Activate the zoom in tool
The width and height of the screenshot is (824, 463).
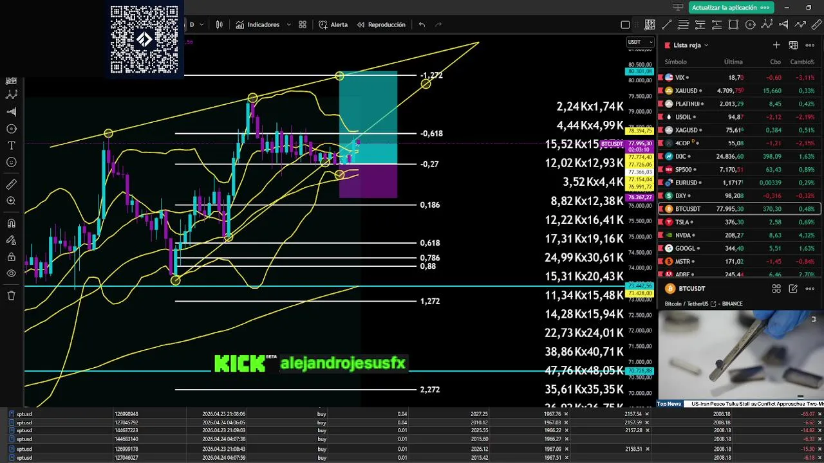pos(11,201)
